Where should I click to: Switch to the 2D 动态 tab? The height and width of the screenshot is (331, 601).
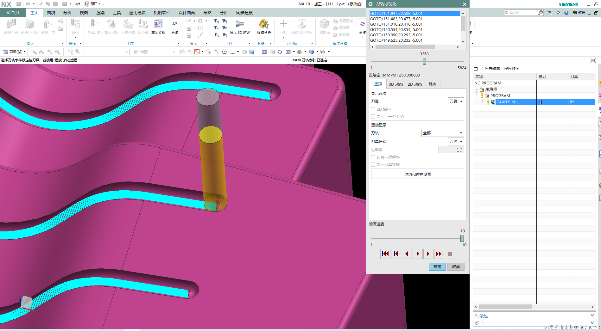415,84
